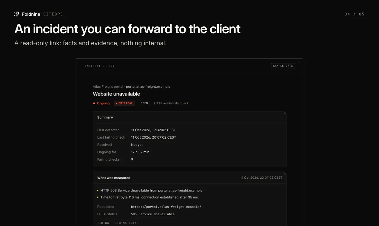Image resolution: width=379 pixels, height=226 pixels.
Task: Click the red Ongoing diamond icon
Action: [94, 103]
